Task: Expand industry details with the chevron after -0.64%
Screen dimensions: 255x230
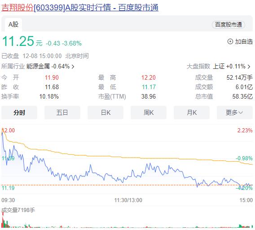Action: point(73,67)
